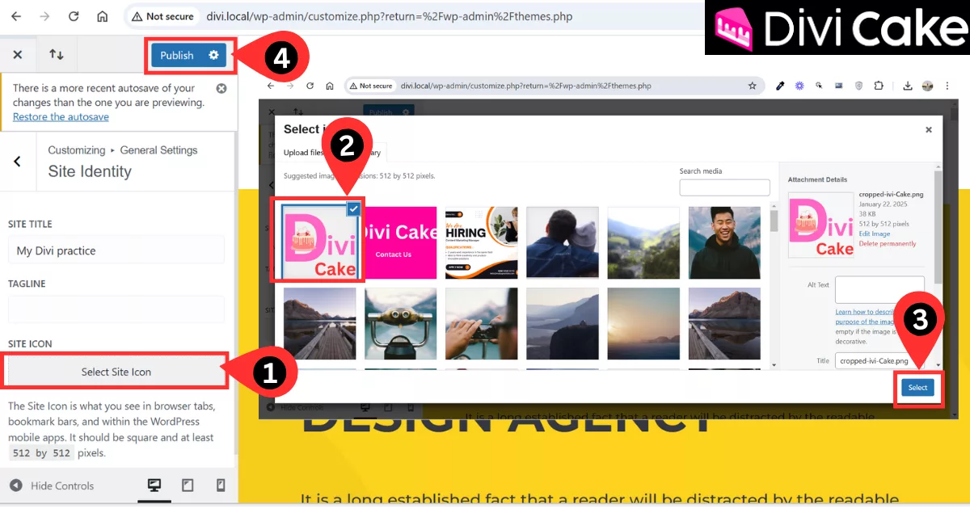The image size is (970, 509).
Task: Toggle checkmark on selected Divi Cake thumbnail
Action: click(x=353, y=208)
